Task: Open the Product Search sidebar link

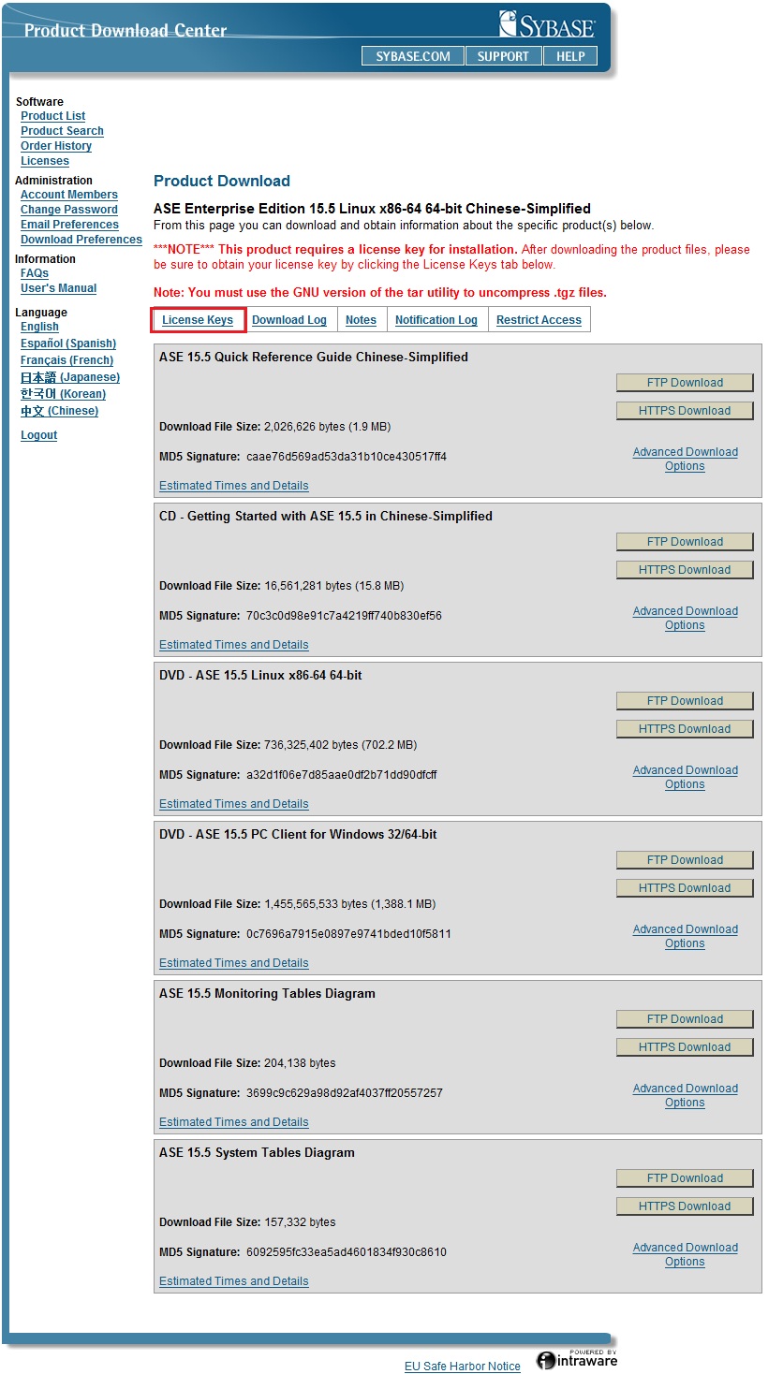Action: [x=62, y=131]
